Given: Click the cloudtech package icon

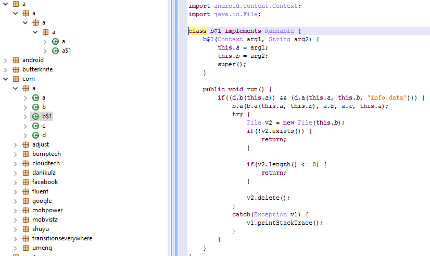Looking at the screenshot, I should tap(26, 163).
